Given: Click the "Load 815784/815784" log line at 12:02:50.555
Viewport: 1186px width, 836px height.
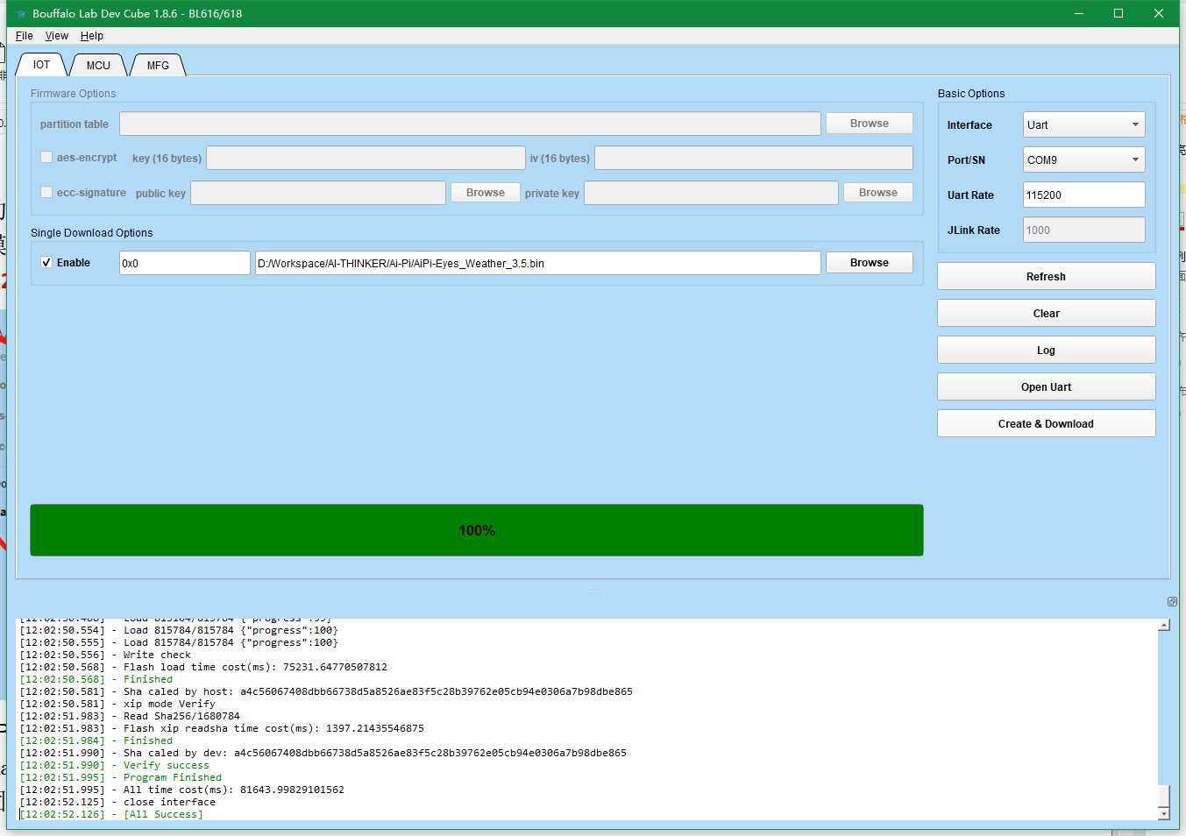Looking at the screenshot, I should point(179,642).
